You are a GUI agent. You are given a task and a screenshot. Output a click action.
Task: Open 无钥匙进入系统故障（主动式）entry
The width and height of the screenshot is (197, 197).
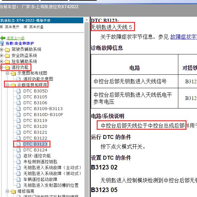point(52,168)
